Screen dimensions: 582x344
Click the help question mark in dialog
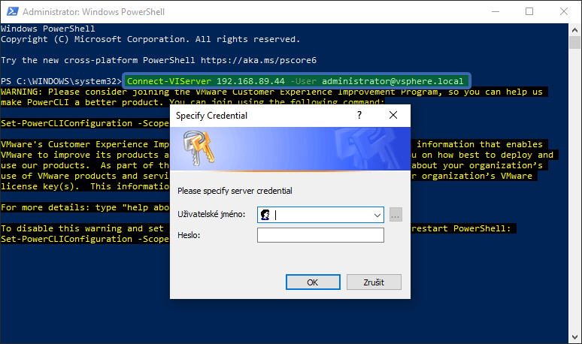359,115
